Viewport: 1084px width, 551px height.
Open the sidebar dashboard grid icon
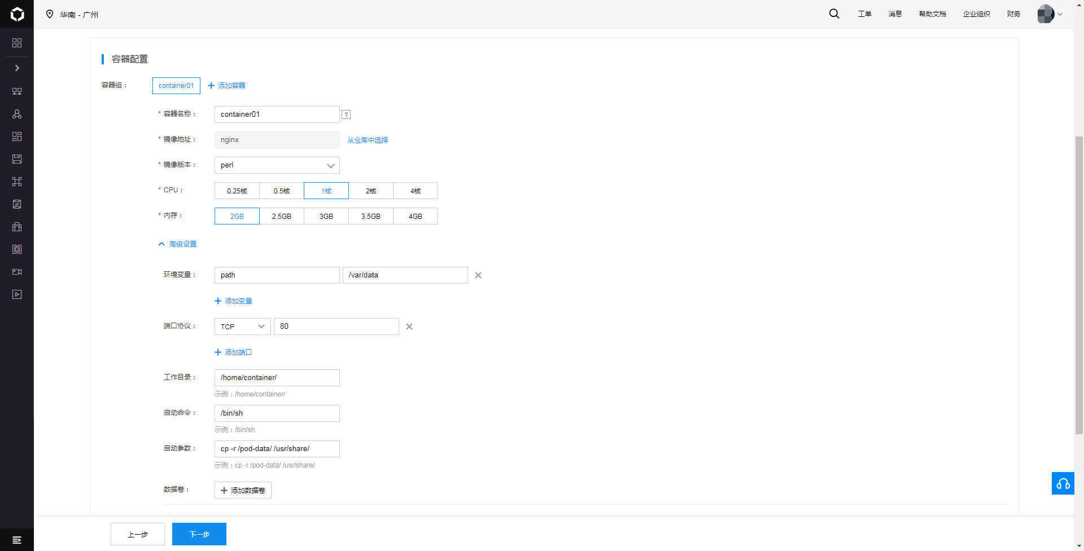pos(17,43)
